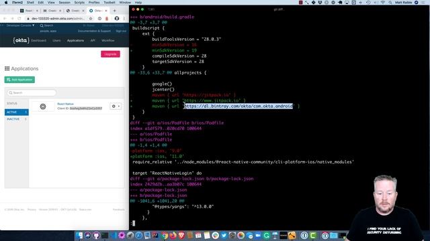Switch to the active Okta browser tab
This screenshot has height=241, width=430.
(x=98, y=11)
